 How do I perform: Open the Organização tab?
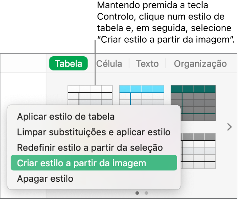(200, 64)
